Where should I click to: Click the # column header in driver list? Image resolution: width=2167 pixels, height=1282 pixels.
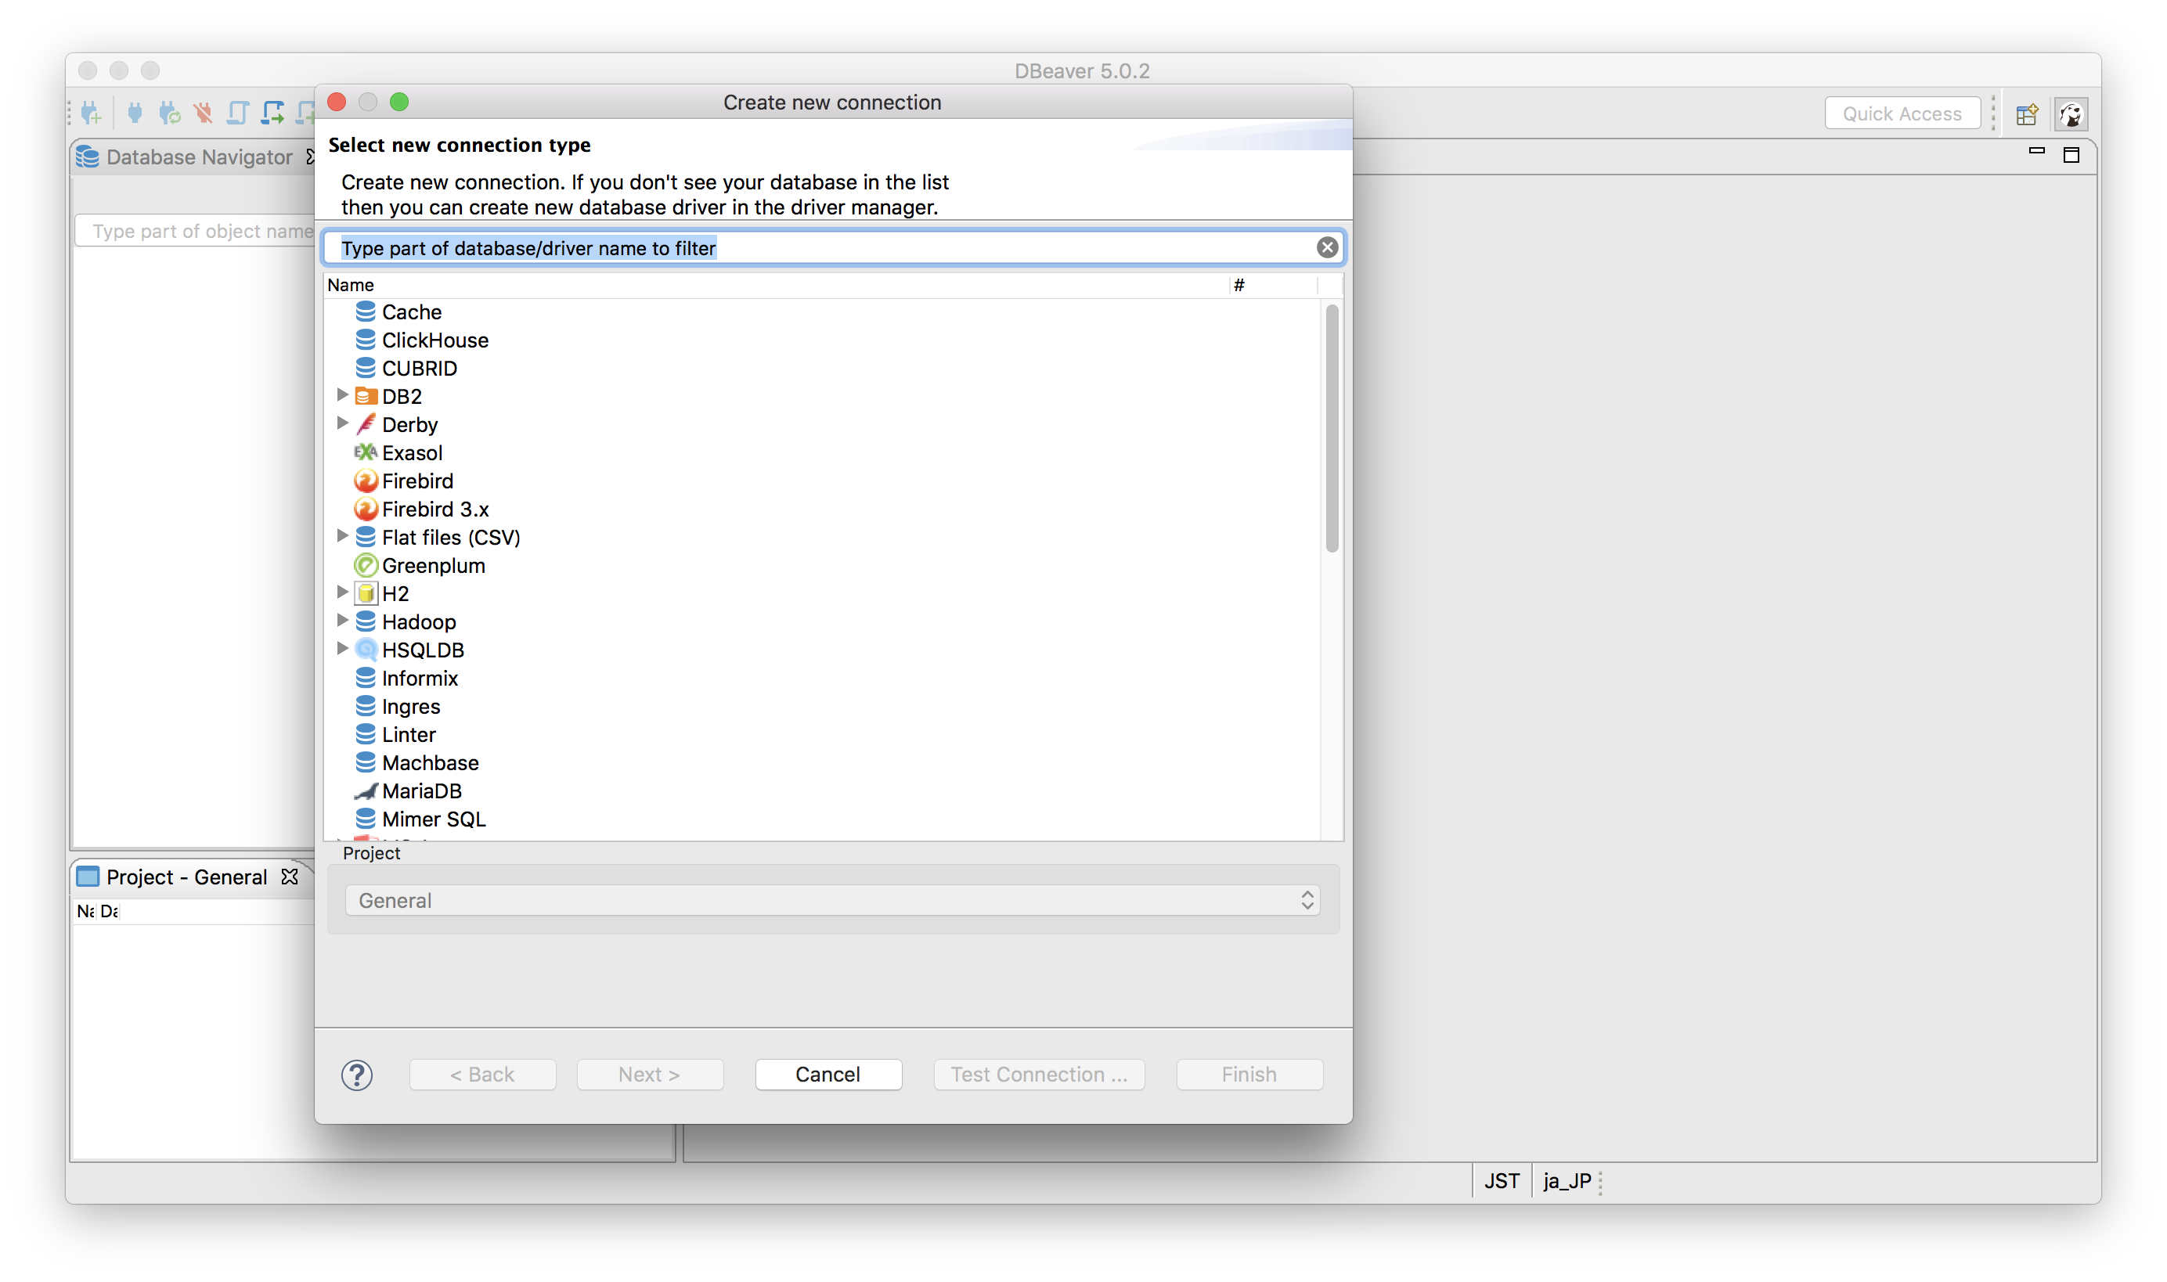(1274, 285)
